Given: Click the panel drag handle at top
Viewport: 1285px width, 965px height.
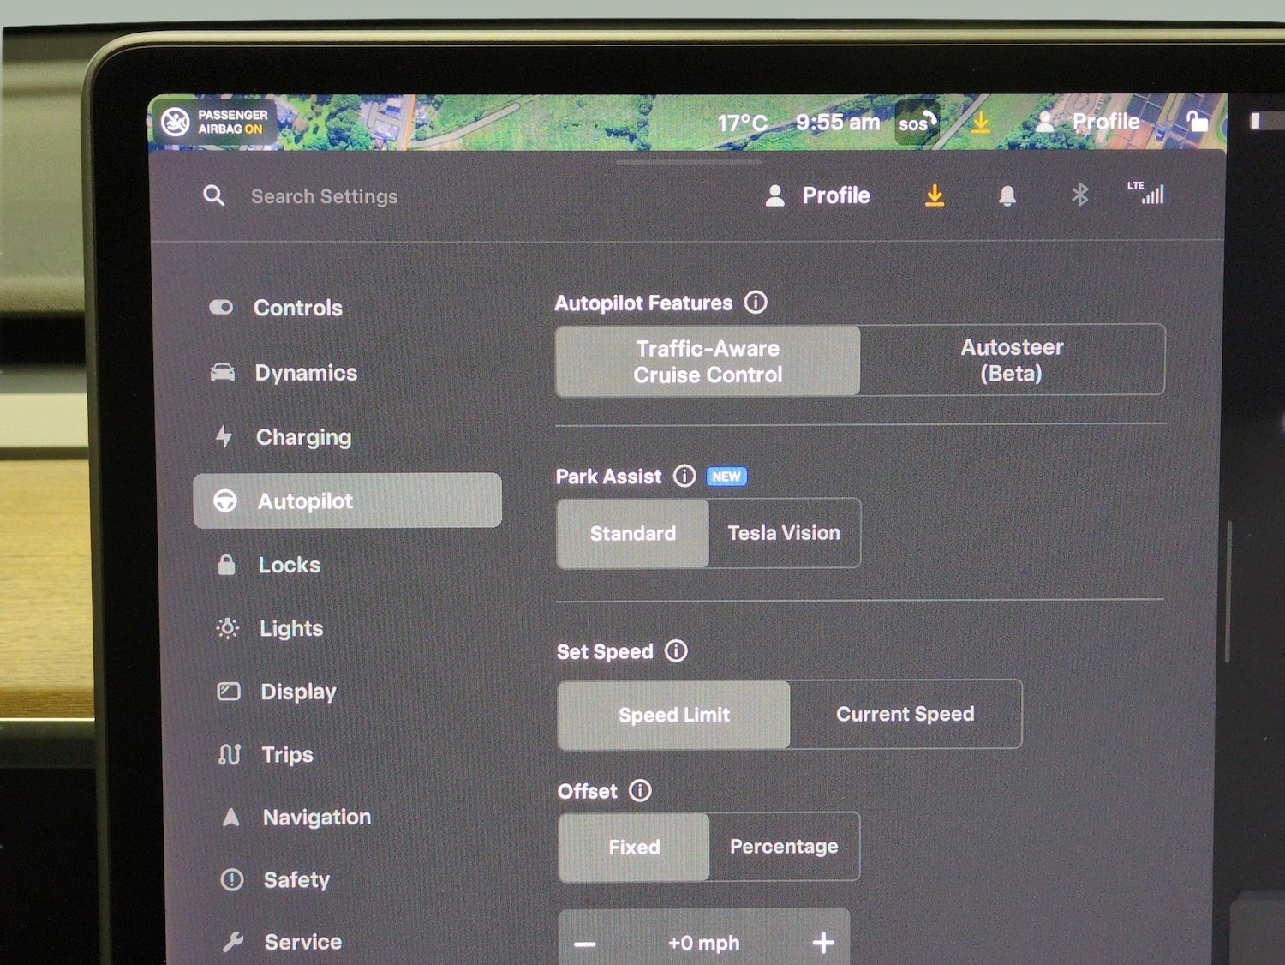Looking at the screenshot, I should 688,161.
